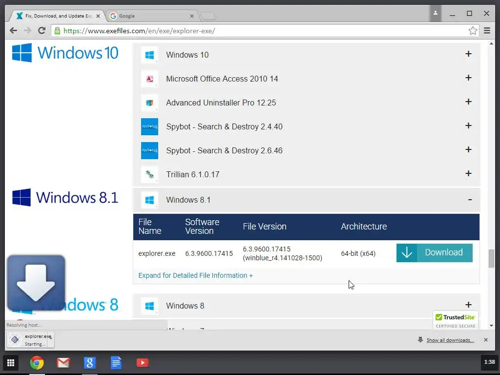Click the explorer.exe download item
Viewport: 500px width, 375px height.
coord(30,340)
